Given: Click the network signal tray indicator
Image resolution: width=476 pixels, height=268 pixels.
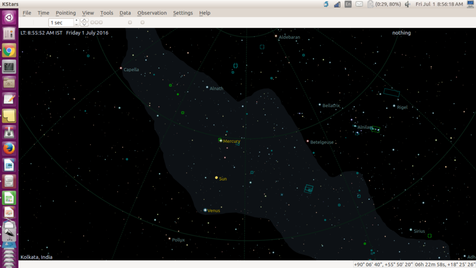Looking at the screenshot, I should coord(337,4).
